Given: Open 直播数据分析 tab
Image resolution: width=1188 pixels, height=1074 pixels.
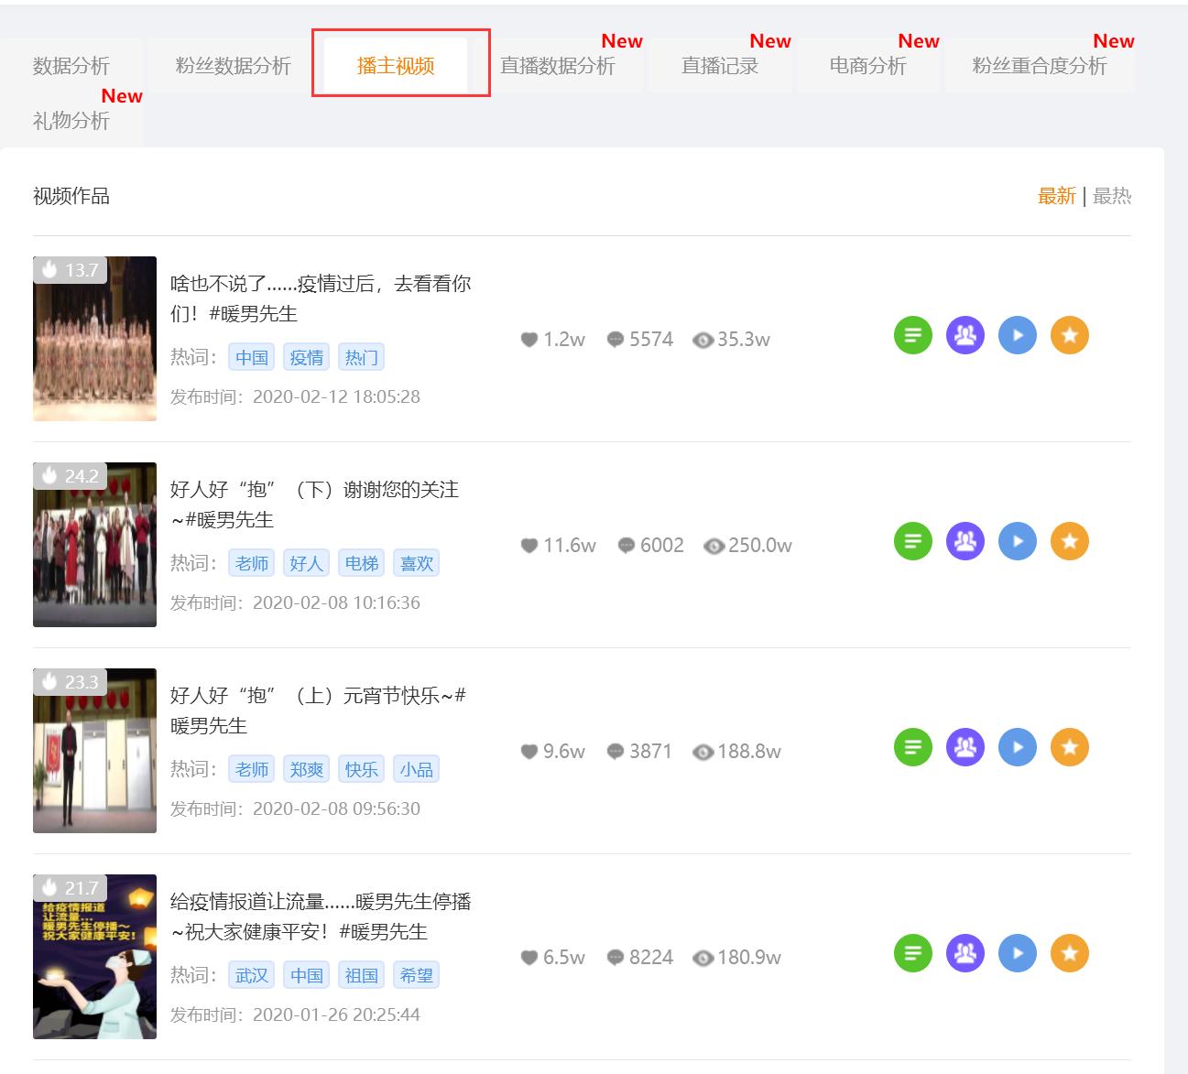Looking at the screenshot, I should [557, 66].
